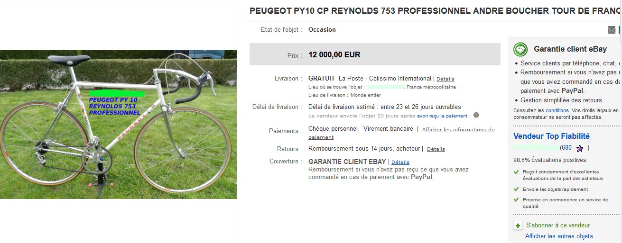Click the checkmark beside 'Reçoit constamment d'excellentes évaluations'
The height and width of the screenshot is (243, 622).
coord(516,172)
